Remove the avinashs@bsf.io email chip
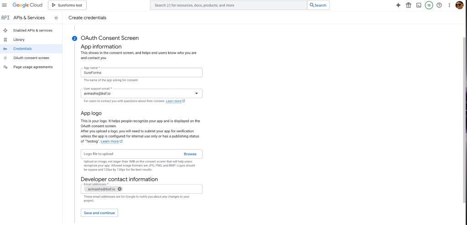The width and height of the screenshot is (467, 225). point(119,189)
